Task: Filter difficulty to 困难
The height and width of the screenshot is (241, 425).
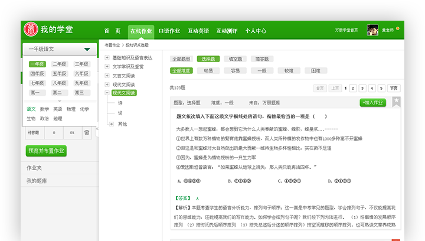Action: [x=316, y=70]
